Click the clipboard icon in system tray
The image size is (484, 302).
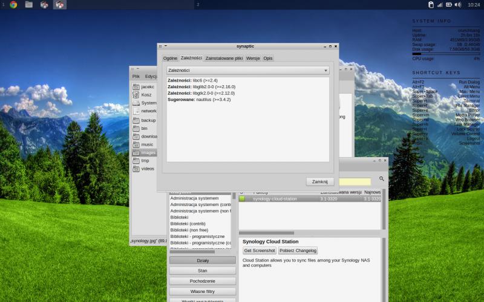[x=430, y=5]
